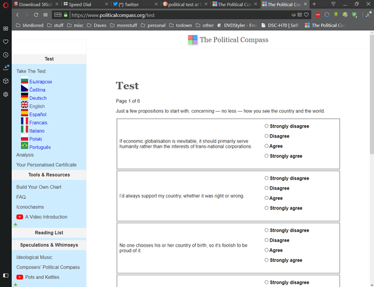Open Build Your Own Chart
Image resolution: width=374 pixels, height=287 pixels.
coord(39,187)
